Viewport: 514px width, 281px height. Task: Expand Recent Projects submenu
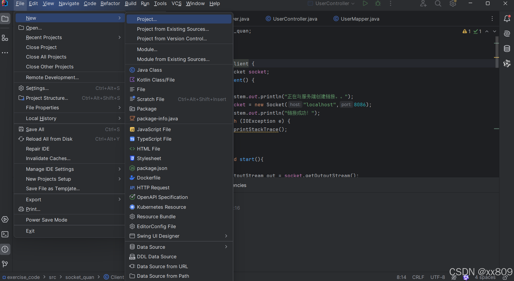click(69, 37)
